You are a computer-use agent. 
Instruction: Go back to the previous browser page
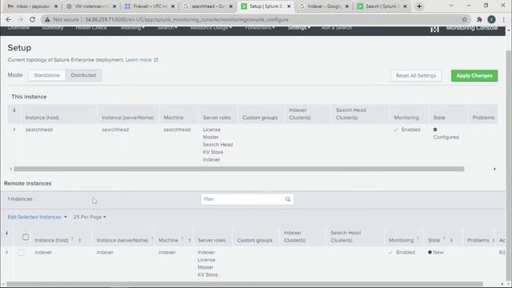click(9, 19)
